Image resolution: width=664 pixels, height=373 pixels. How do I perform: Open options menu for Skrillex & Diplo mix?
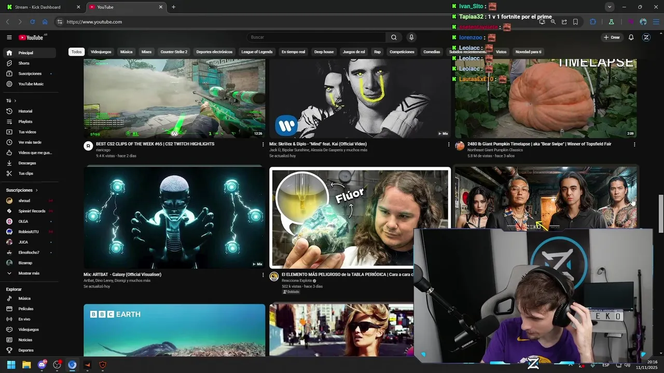point(449,145)
